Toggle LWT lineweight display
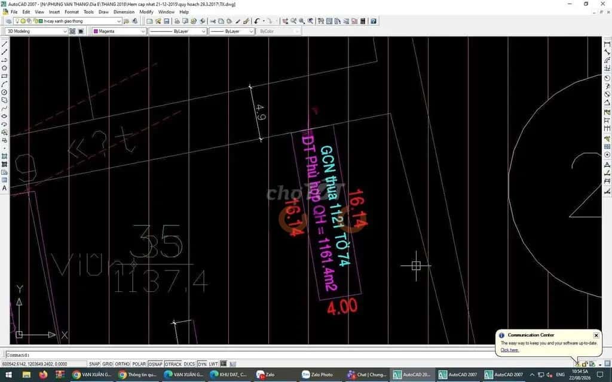Image resolution: width=612 pixels, height=382 pixels. [213, 363]
